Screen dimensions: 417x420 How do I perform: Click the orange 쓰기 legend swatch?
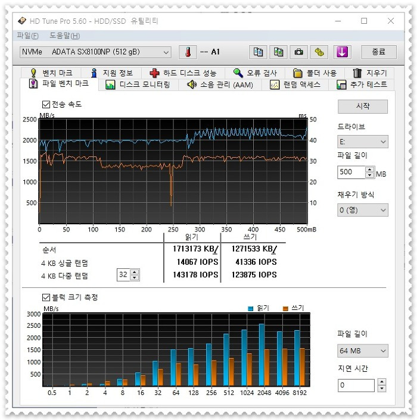point(285,309)
